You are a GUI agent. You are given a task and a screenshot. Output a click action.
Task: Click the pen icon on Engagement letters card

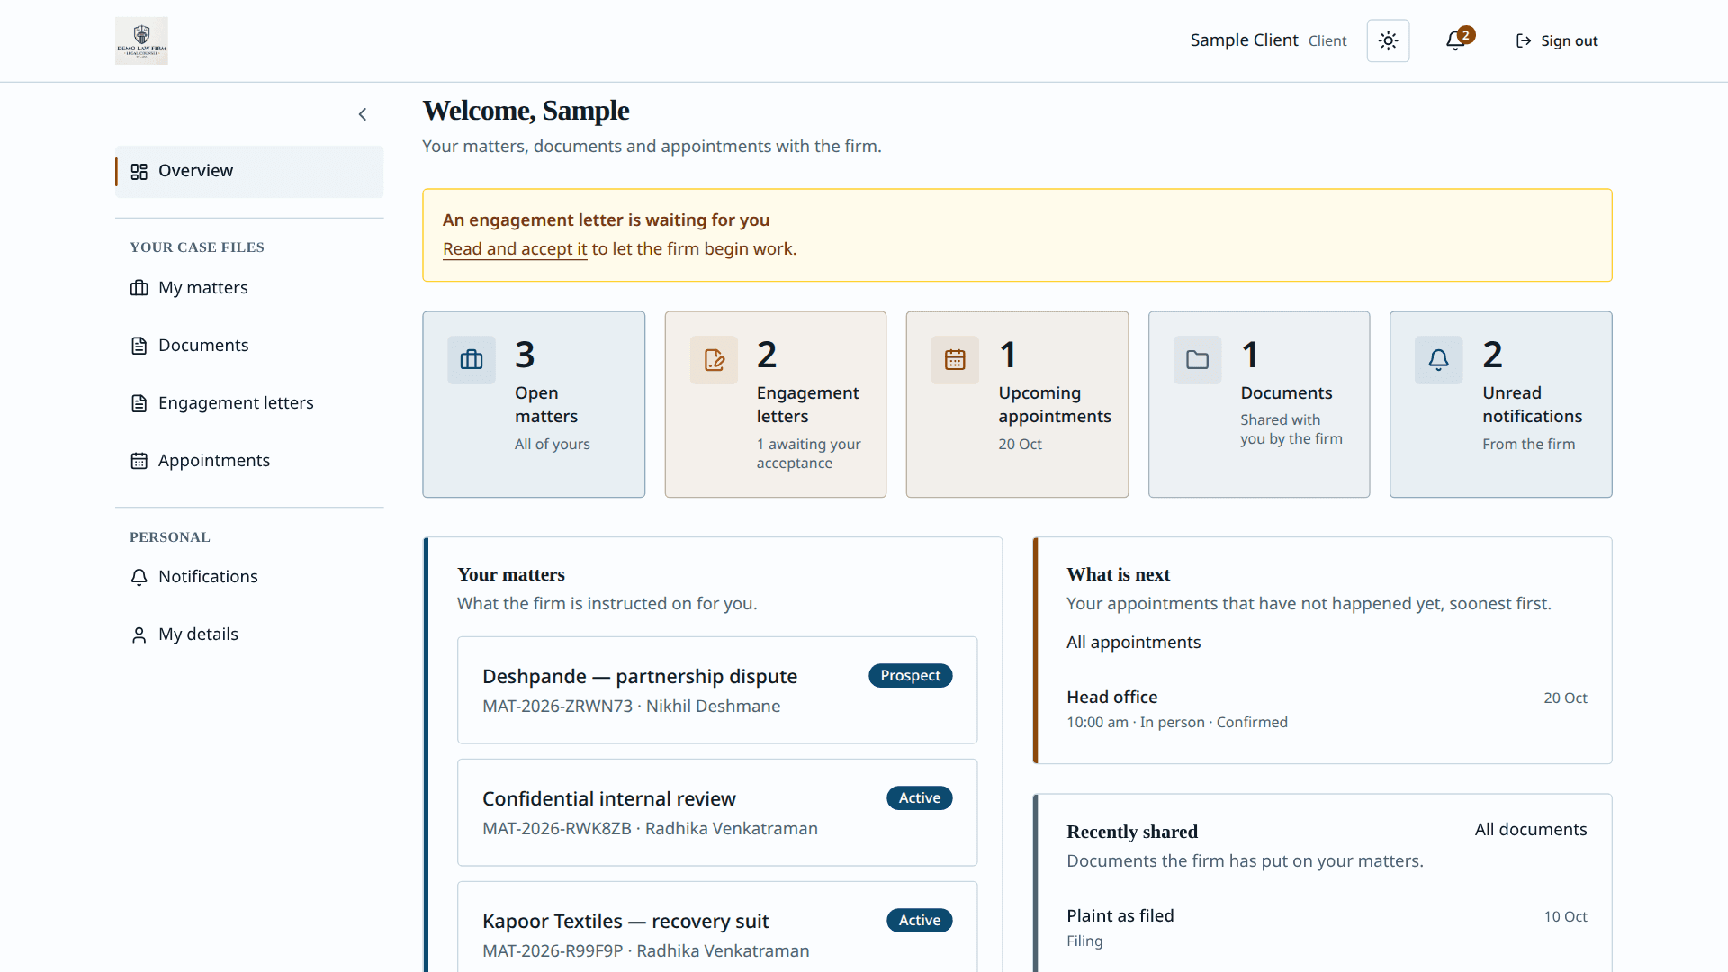point(714,360)
